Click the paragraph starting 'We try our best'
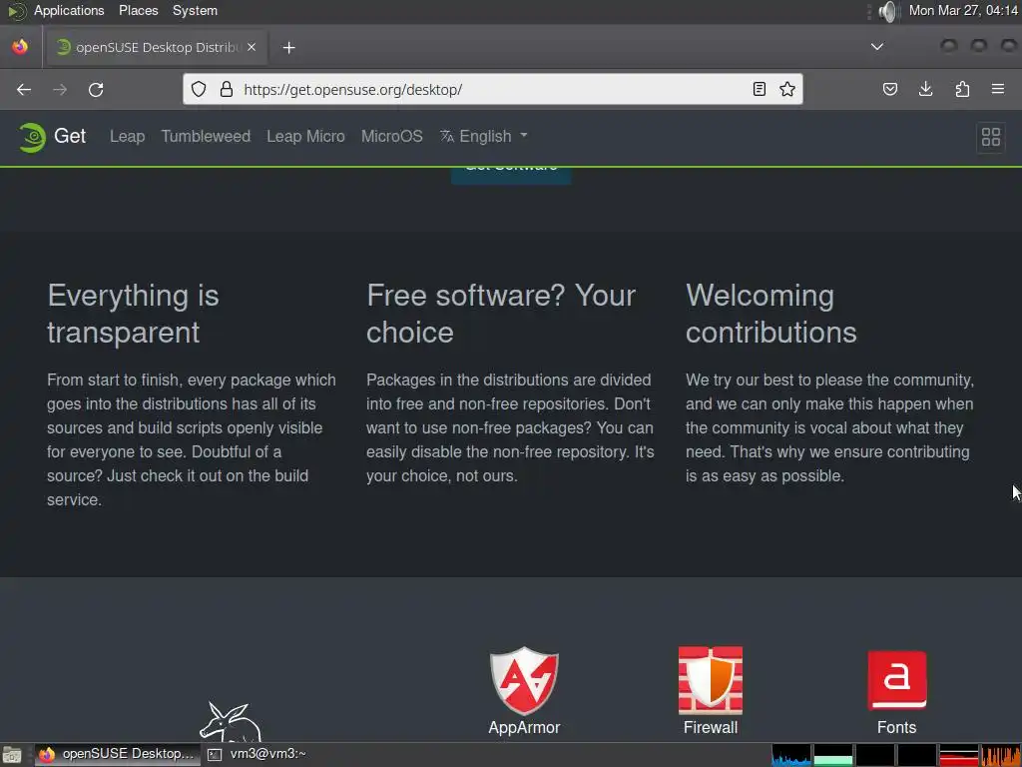The width and height of the screenshot is (1022, 767). coord(829,427)
